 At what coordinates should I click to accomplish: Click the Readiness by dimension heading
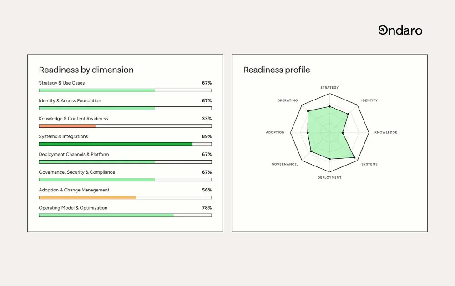tap(86, 70)
